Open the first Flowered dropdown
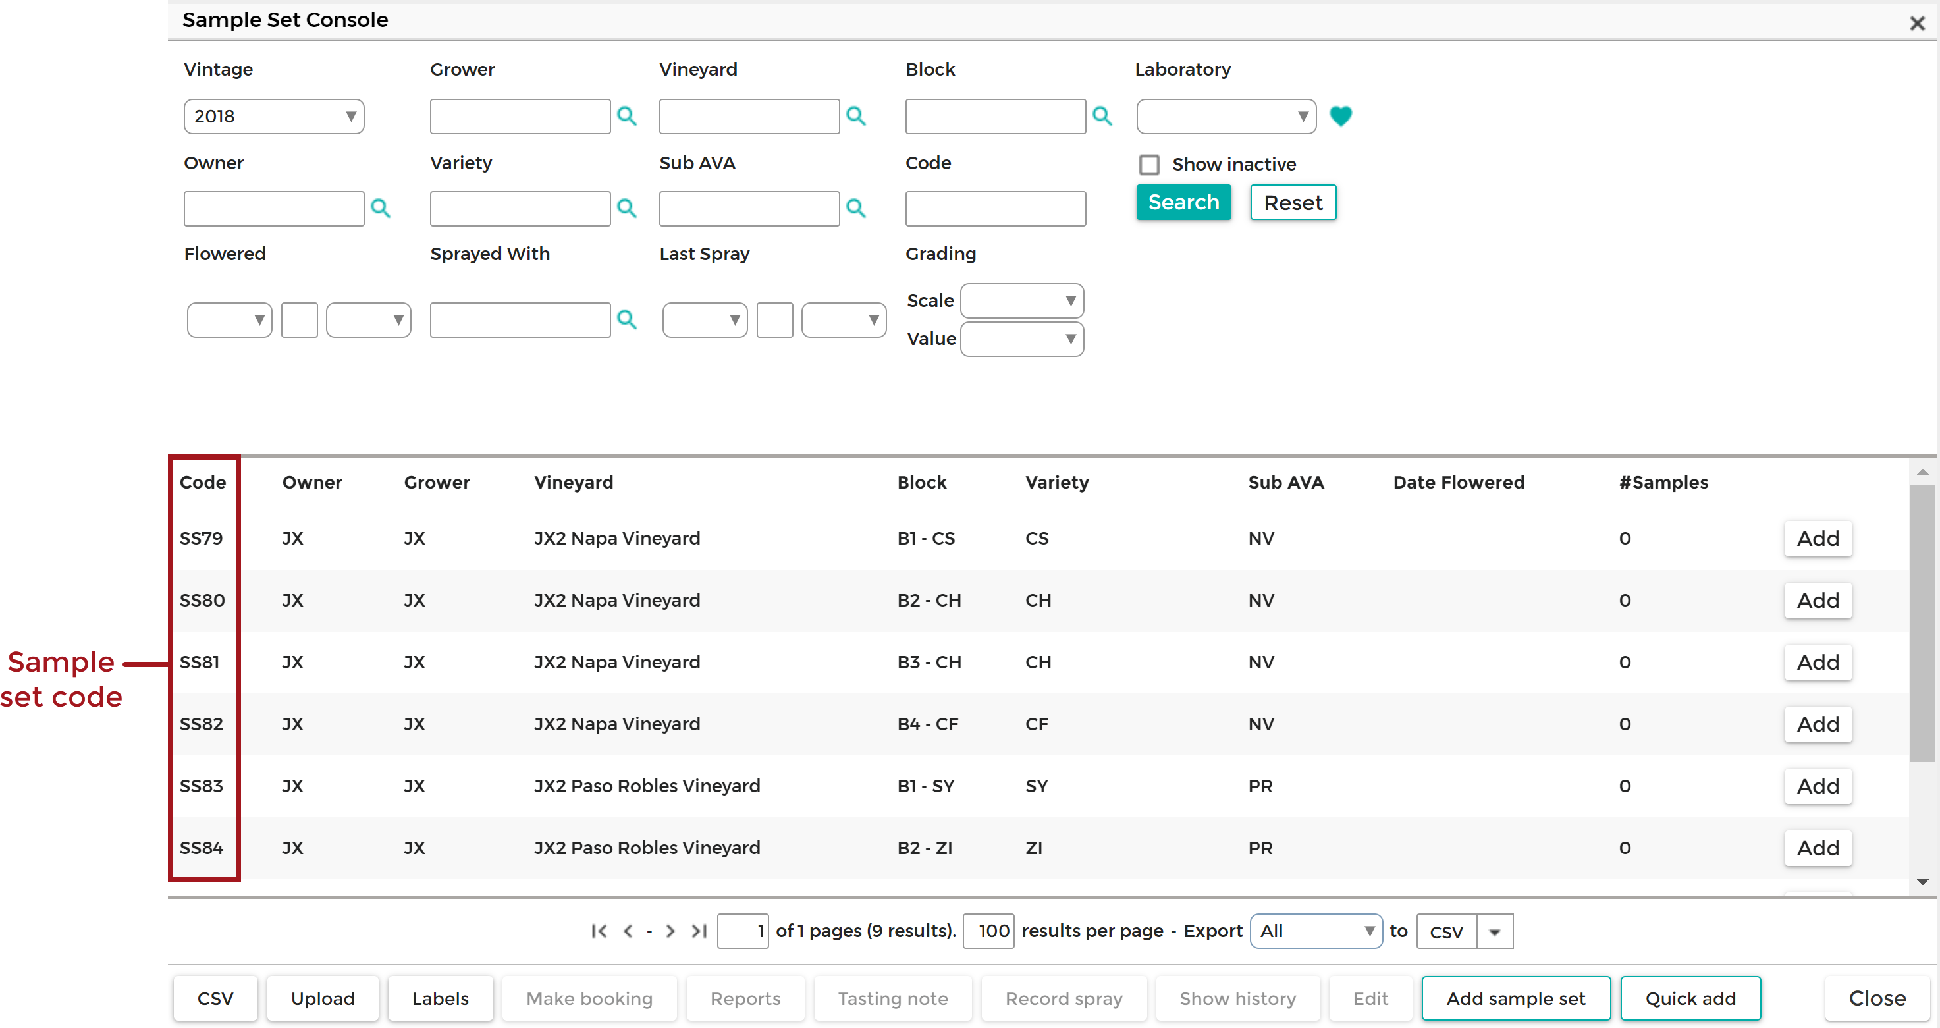 coord(229,319)
